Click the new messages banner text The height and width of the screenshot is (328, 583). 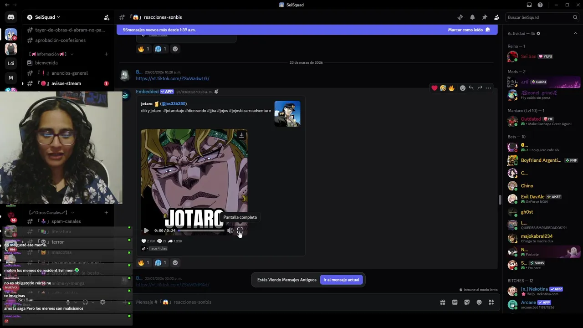159,30
